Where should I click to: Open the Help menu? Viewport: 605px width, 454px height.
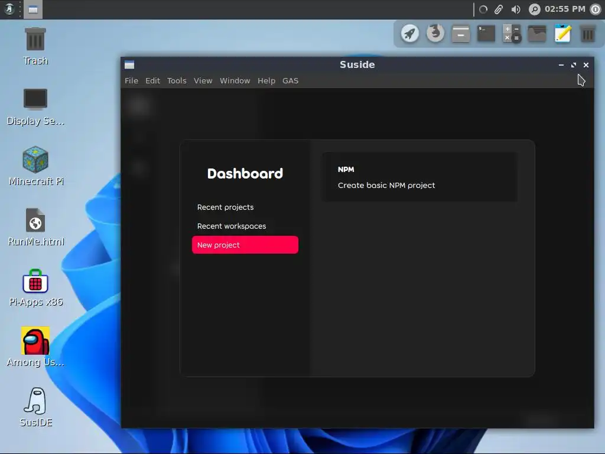pos(266,80)
